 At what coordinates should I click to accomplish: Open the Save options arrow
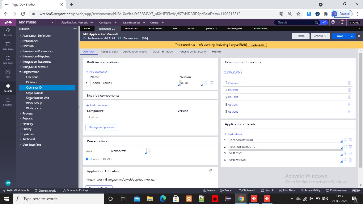(352, 36)
